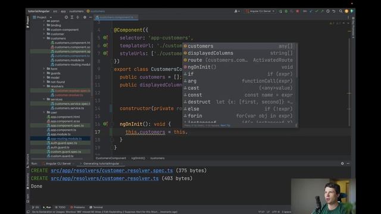Choose 'ngOnInit()' completion suggestion
The image size is (381, 214).
[x=240, y=67]
